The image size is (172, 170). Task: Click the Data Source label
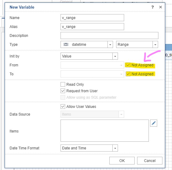[x=20, y=114]
